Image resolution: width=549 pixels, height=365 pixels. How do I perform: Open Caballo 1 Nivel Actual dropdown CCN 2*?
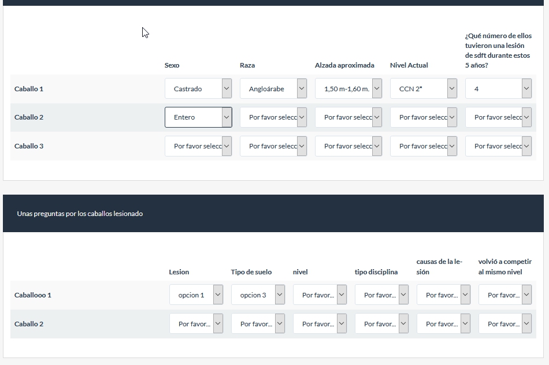[x=423, y=89]
